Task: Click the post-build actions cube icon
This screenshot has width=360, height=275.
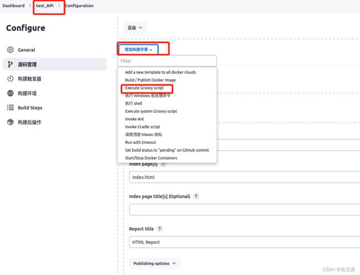Action: 11,122
